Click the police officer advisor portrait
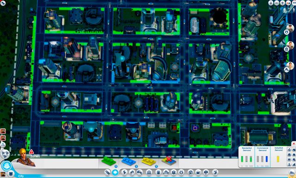Image resolution: width=296 pixels, height=178 pixels. point(290,28)
